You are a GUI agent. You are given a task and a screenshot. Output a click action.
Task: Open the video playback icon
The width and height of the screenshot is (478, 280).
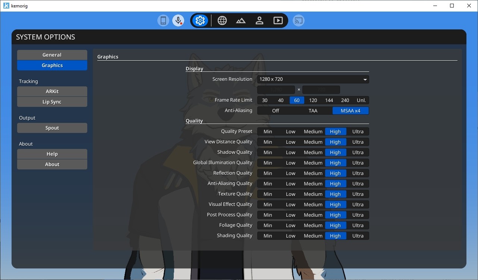coord(278,20)
